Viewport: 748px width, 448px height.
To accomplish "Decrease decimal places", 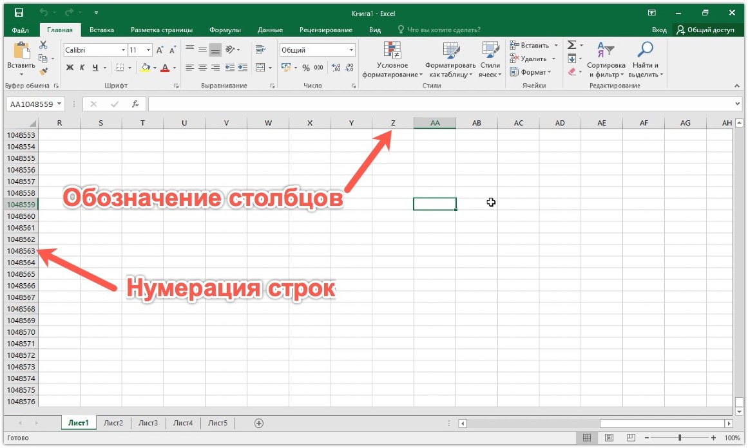I will pos(349,68).
